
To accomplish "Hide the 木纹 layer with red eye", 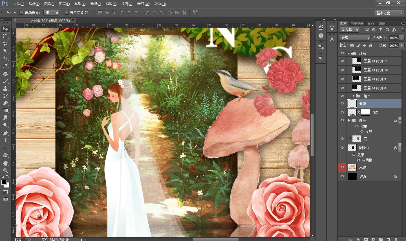I will (342, 167).
